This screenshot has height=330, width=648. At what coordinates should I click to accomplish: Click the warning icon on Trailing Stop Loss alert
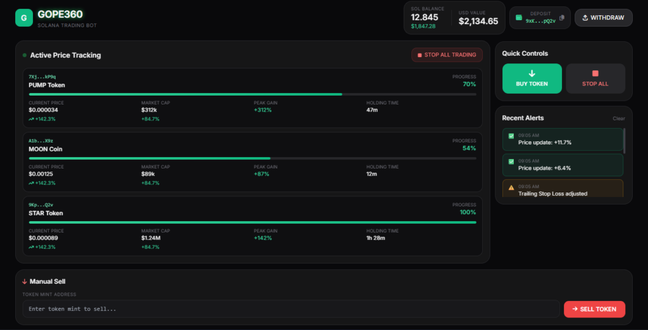click(511, 187)
